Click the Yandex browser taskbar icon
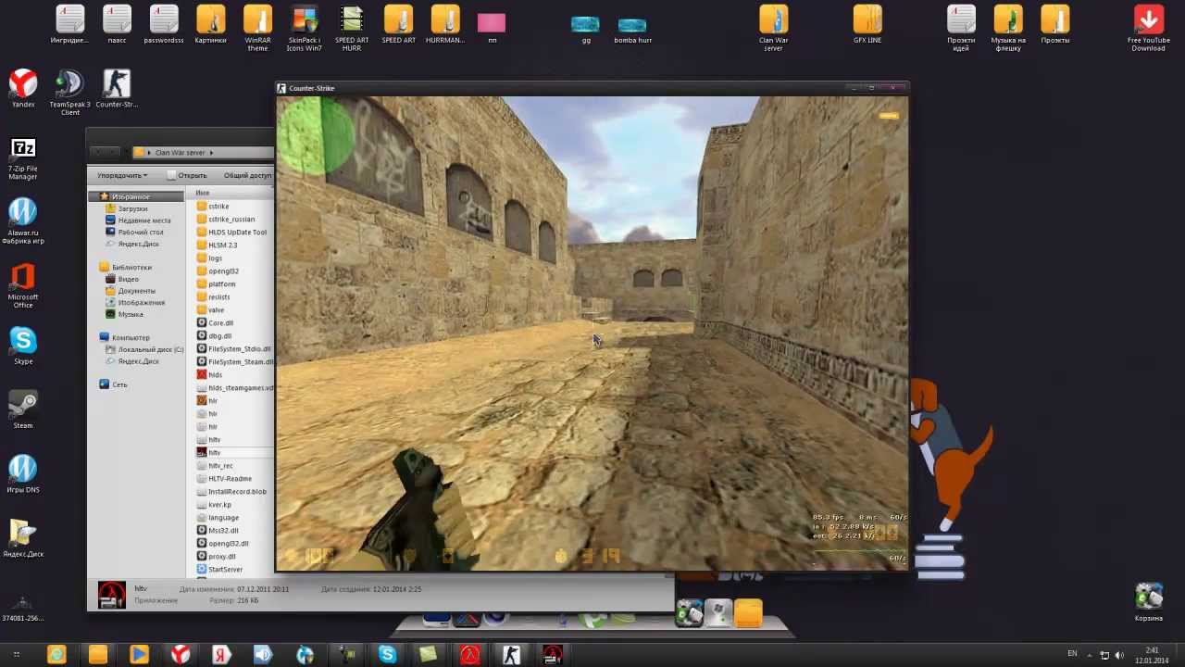This screenshot has width=1185, height=667. coord(180,655)
